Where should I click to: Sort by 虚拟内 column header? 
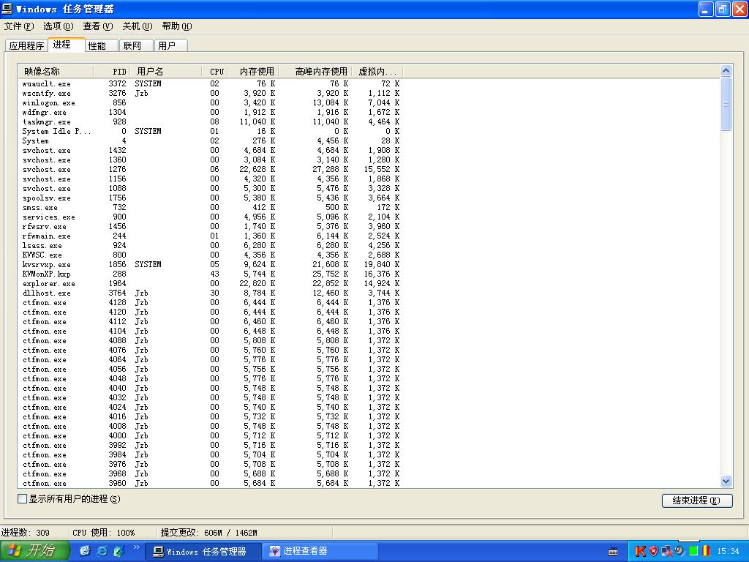(x=378, y=72)
